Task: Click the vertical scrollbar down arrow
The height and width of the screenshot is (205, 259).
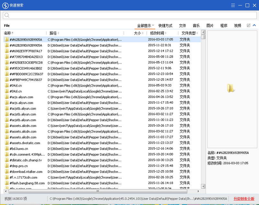Action: [x=203, y=186]
